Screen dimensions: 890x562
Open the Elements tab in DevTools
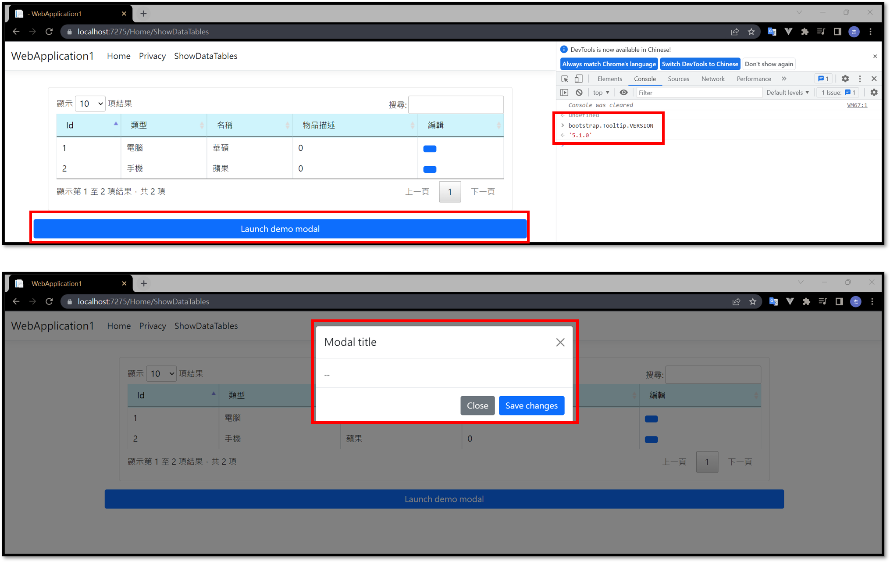point(609,79)
